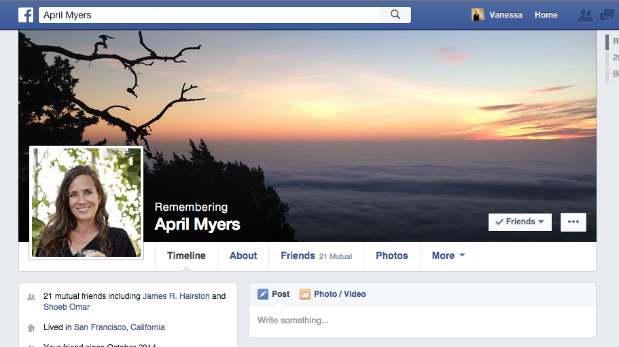Click the Write something text field
The image size is (619, 347).
coord(421,321)
